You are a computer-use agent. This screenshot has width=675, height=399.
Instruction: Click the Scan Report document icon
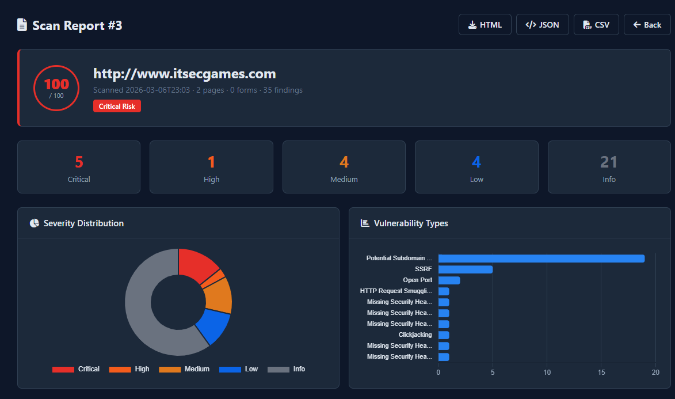(x=22, y=25)
